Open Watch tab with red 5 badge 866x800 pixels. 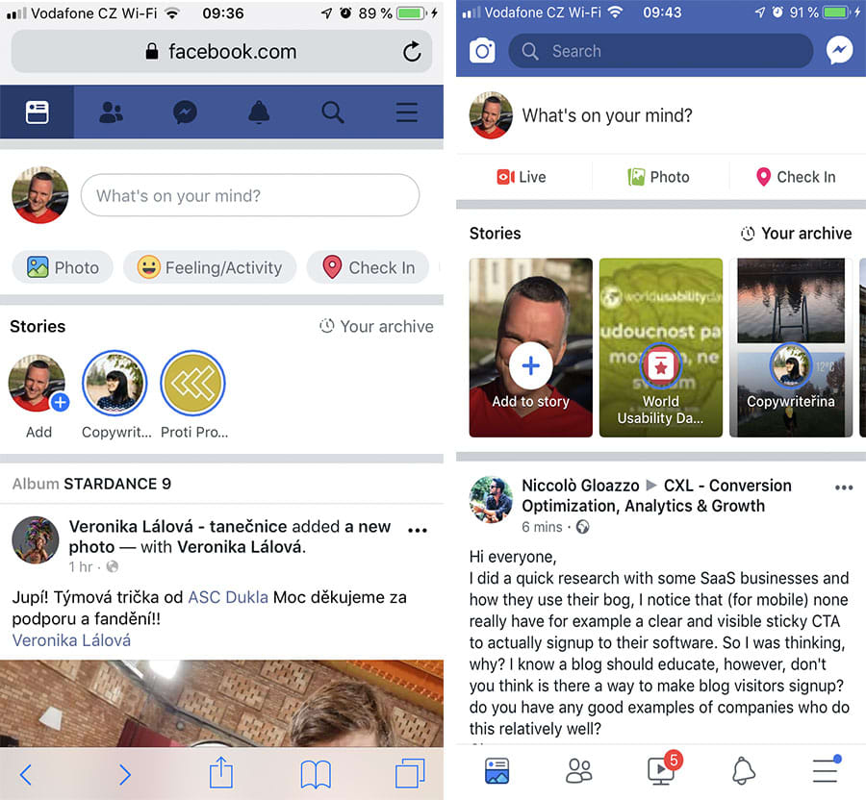pos(663,768)
